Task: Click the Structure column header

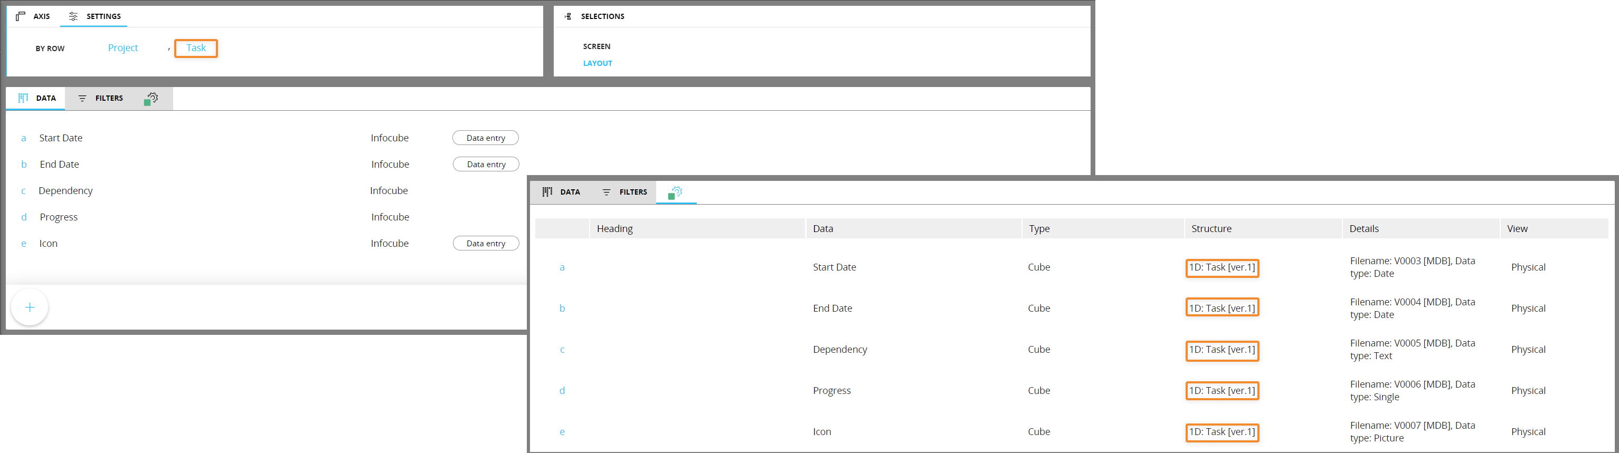Action: (1263, 229)
